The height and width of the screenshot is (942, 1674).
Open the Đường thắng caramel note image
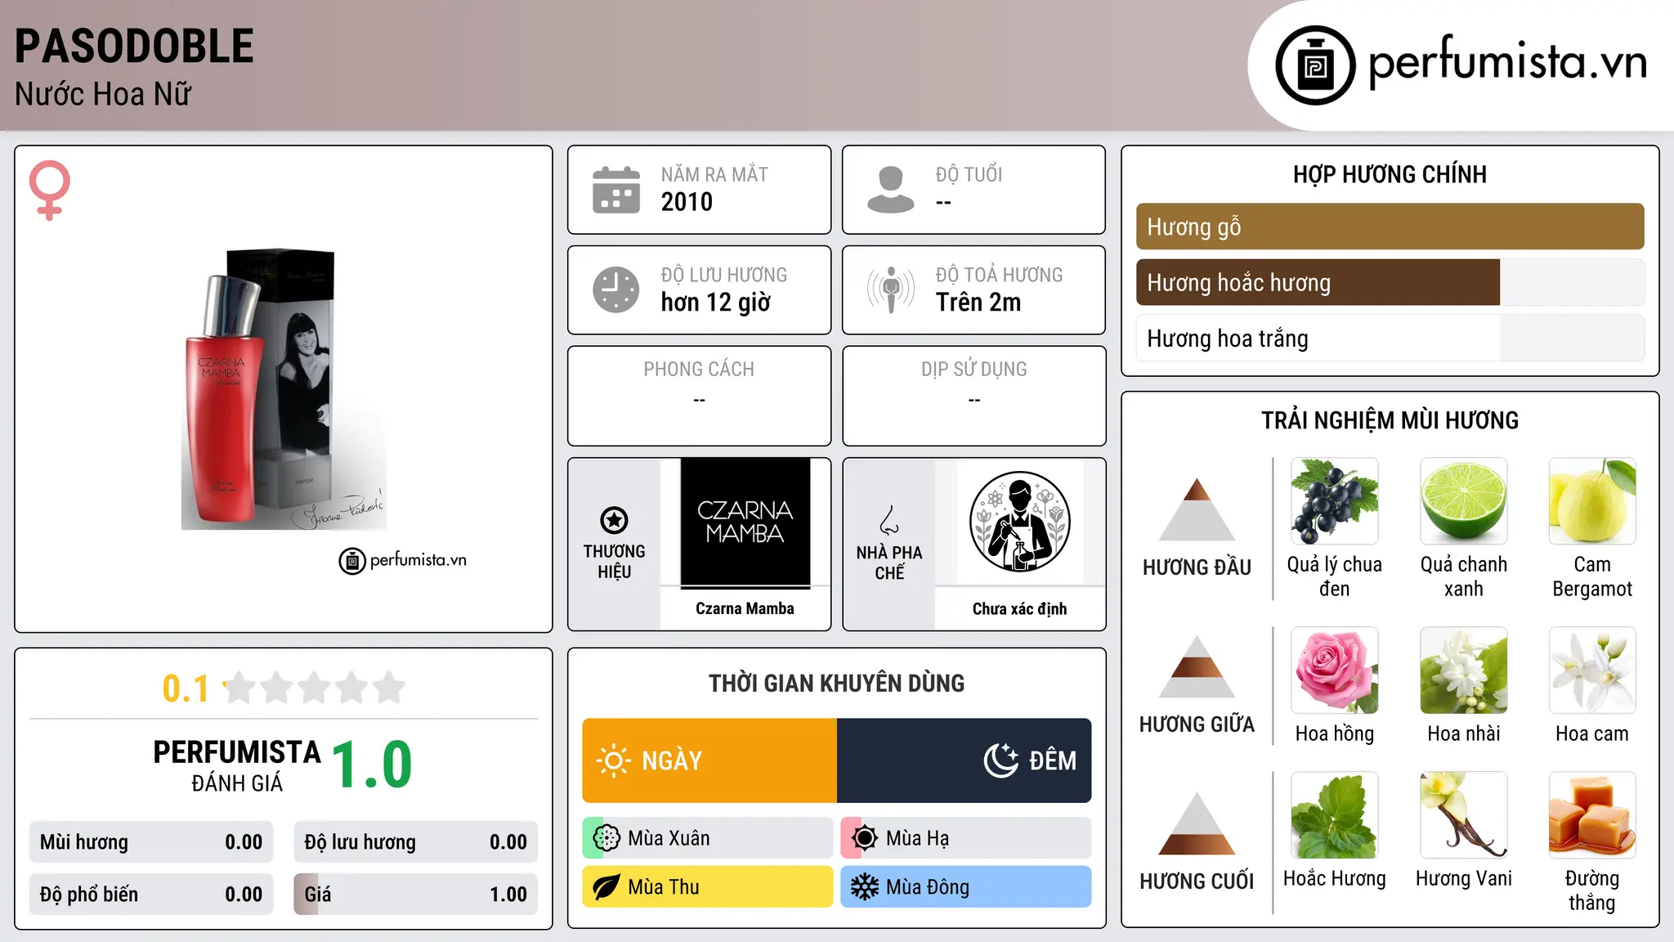(x=1592, y=815)
